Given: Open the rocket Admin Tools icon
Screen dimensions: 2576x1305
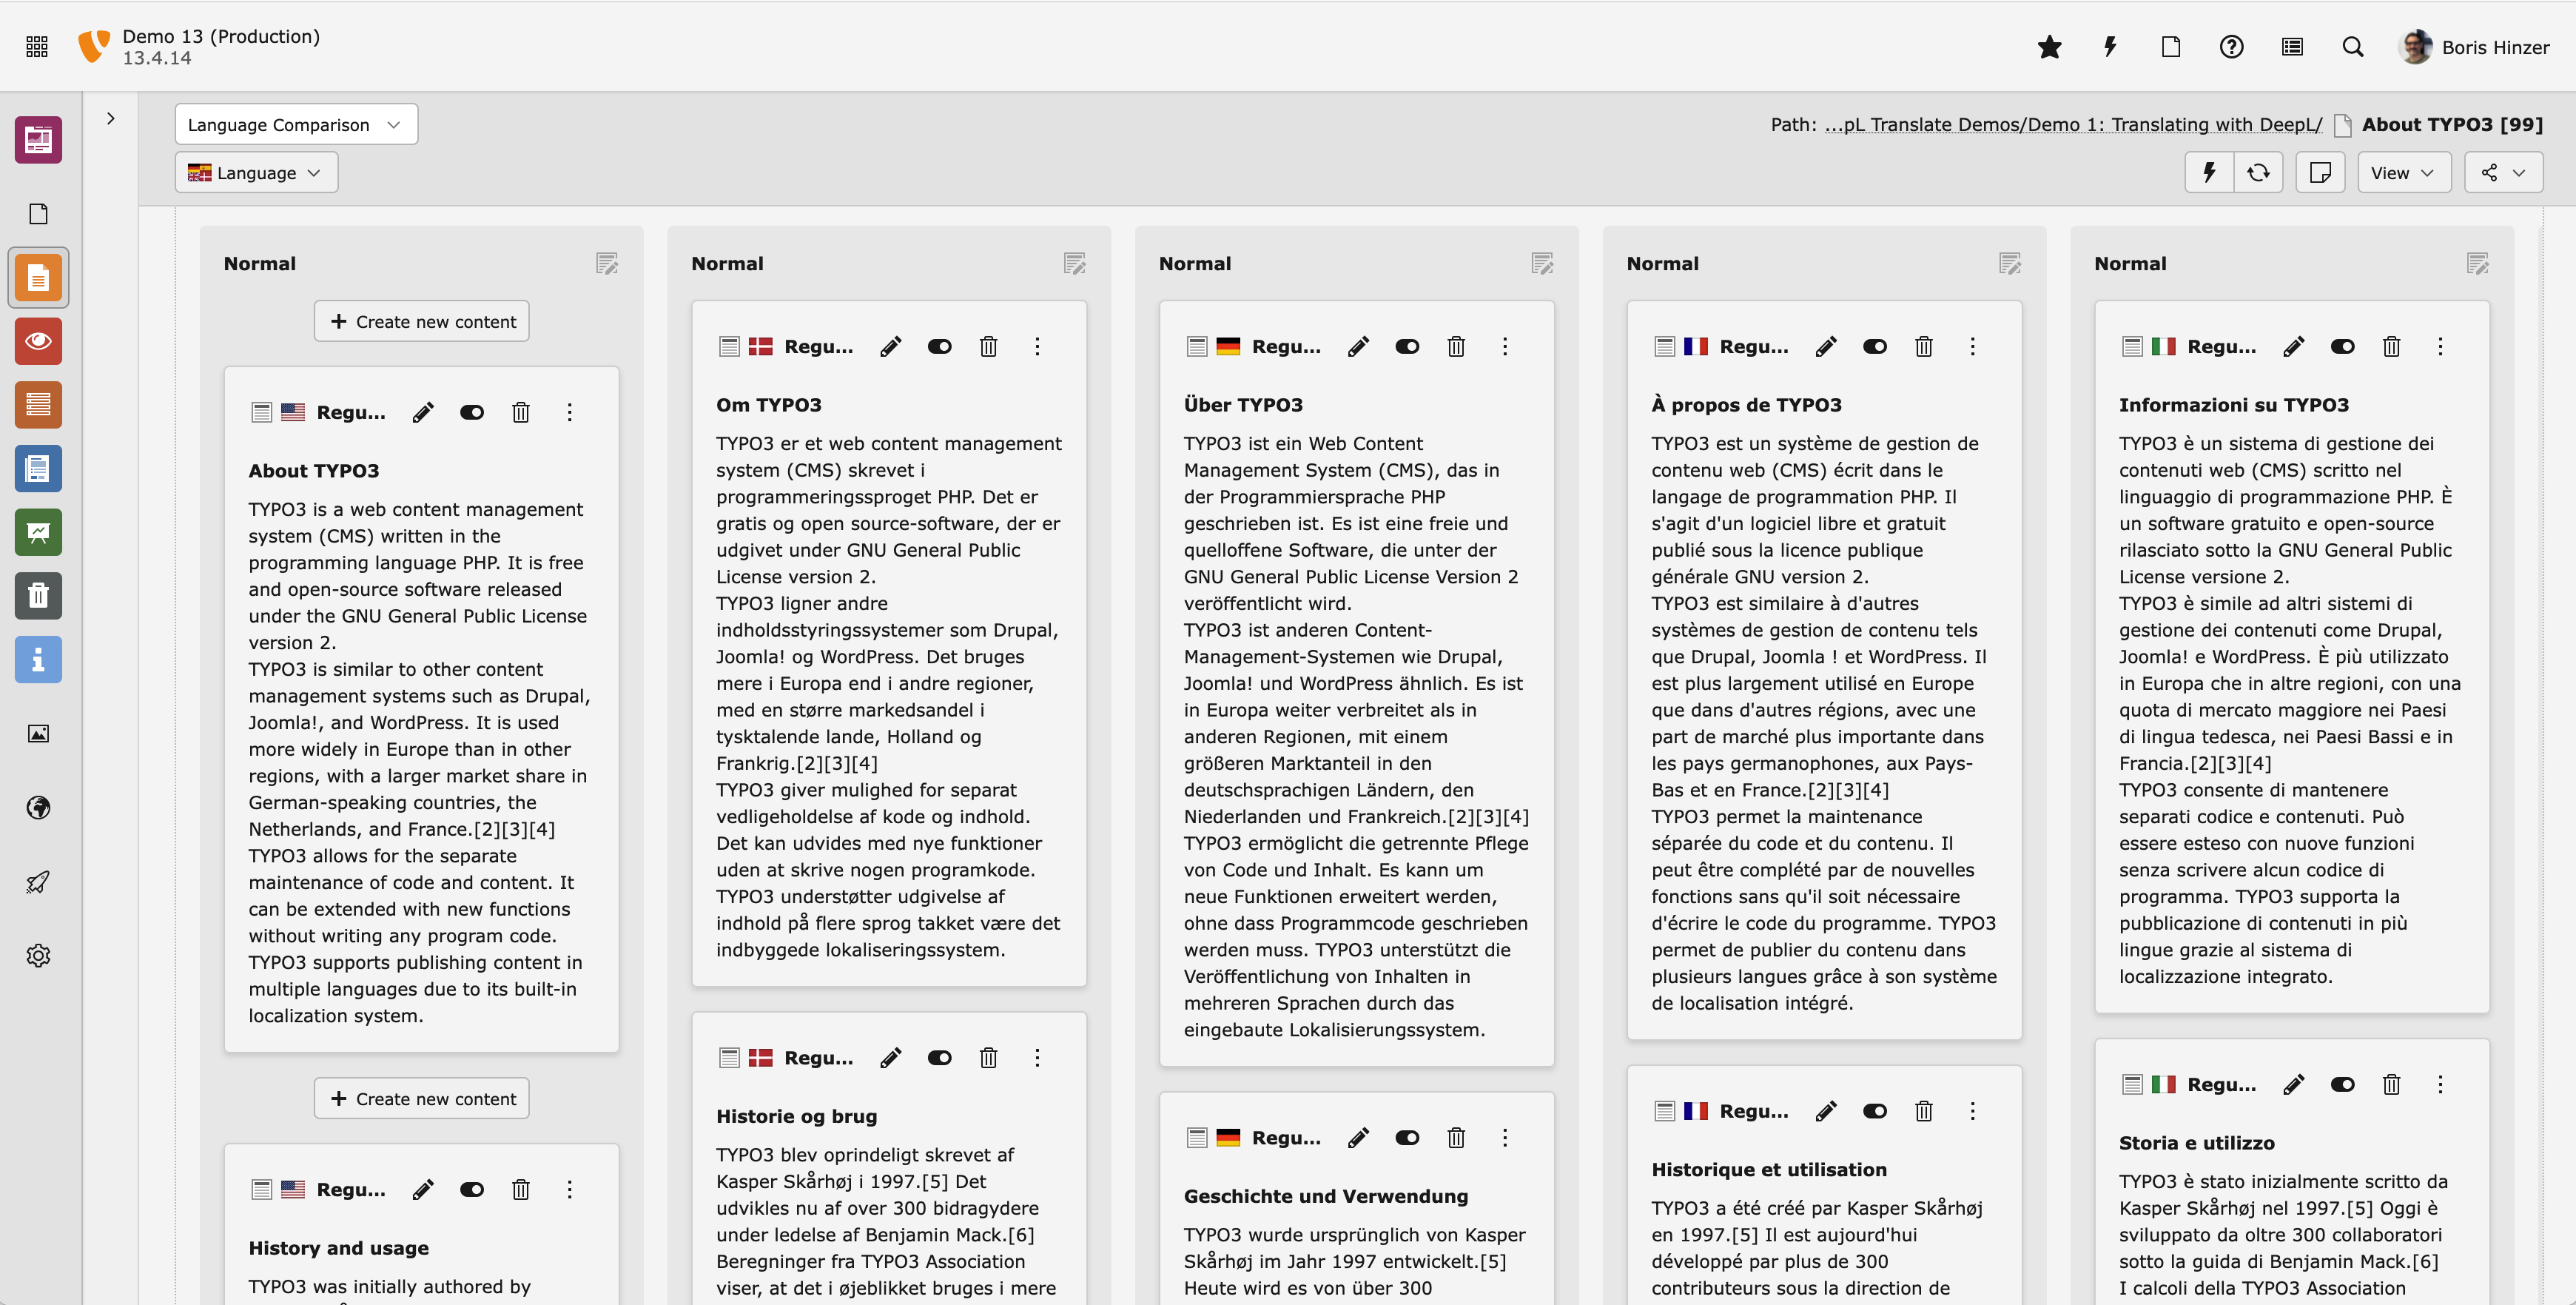Looking at the screenshot, I should [x=38, y=881].
